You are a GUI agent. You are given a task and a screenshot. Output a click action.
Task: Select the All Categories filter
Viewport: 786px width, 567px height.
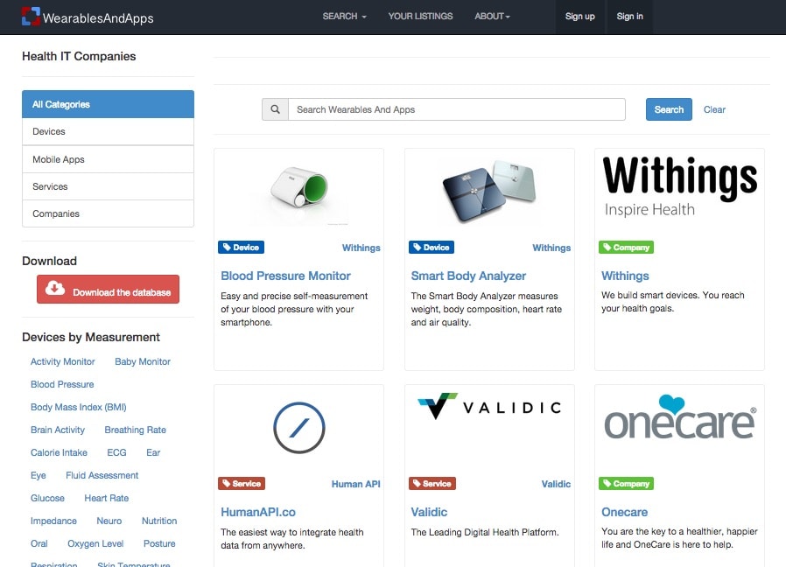pos(108,104)
